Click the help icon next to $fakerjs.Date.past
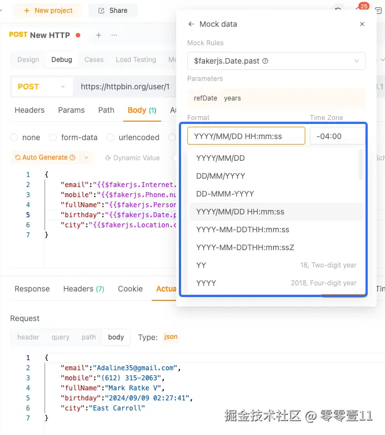This screenshot has width=385, height=435. pyautogui.click(x=265, y=61)
